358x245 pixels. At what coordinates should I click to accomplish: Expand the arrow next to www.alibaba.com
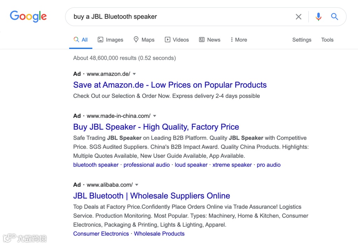tap(137, 185)
